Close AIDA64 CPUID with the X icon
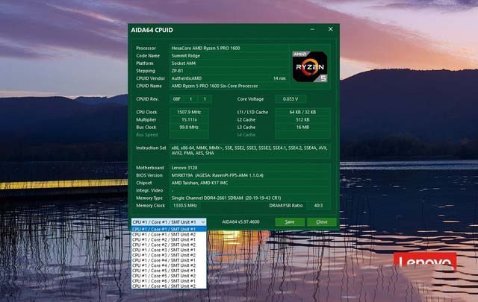 pyautogui.click(x=330, y=29)
